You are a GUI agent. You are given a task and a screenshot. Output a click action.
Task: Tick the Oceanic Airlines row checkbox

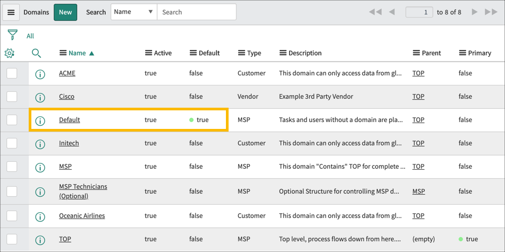pos(12,216)
